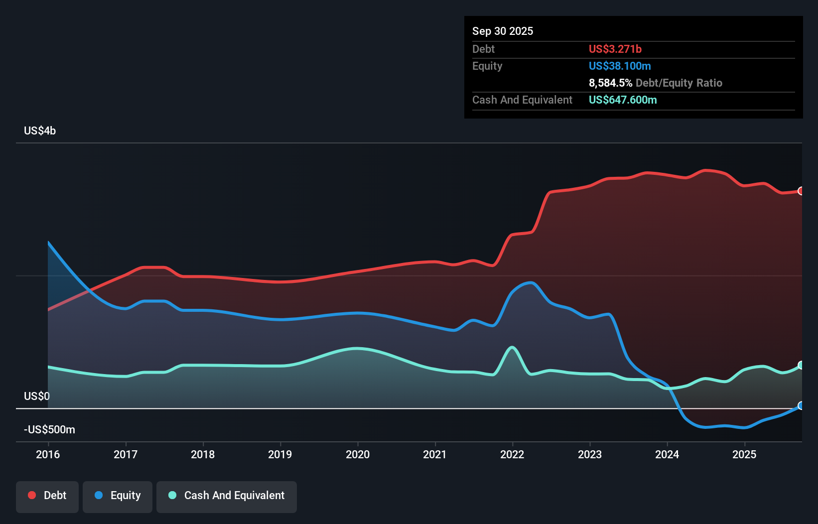
Task: Select the Equity end-point marker on the chart
Action: click(801, 405)
